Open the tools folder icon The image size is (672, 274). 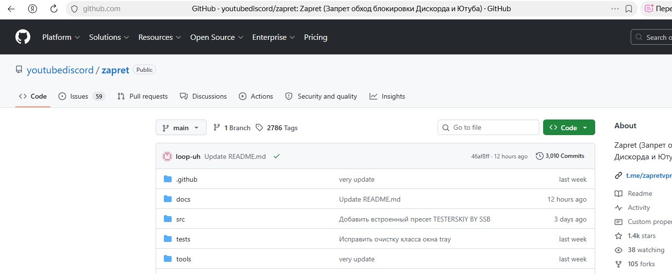pyautogui.click(x=168, y=259)
